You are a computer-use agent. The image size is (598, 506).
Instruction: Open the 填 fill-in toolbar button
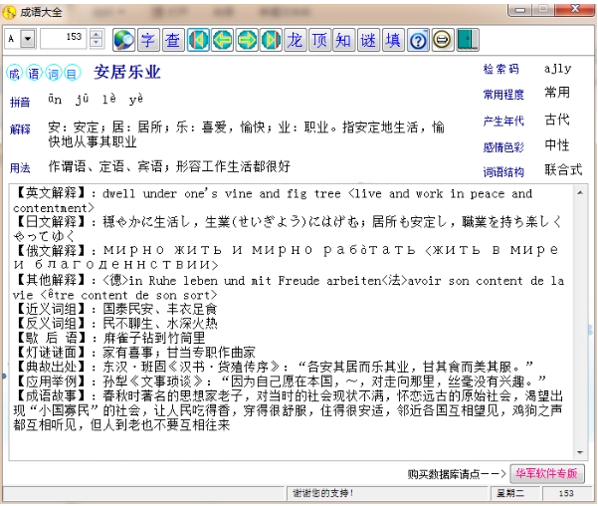click(x=393, y=40)
